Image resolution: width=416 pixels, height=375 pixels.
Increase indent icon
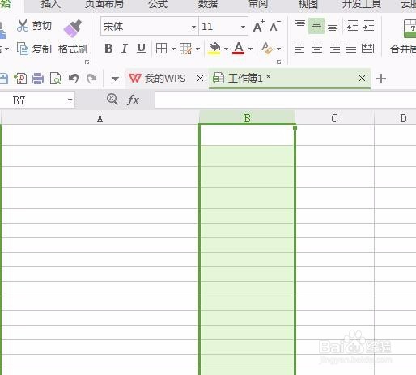coord(369,26)
